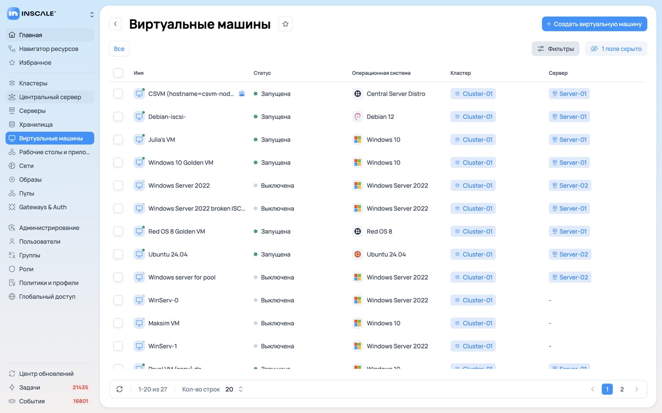Go to page 2

622,389
